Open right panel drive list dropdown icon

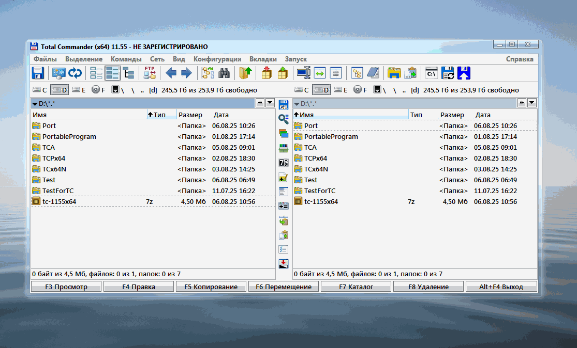[x=377, y=90]
